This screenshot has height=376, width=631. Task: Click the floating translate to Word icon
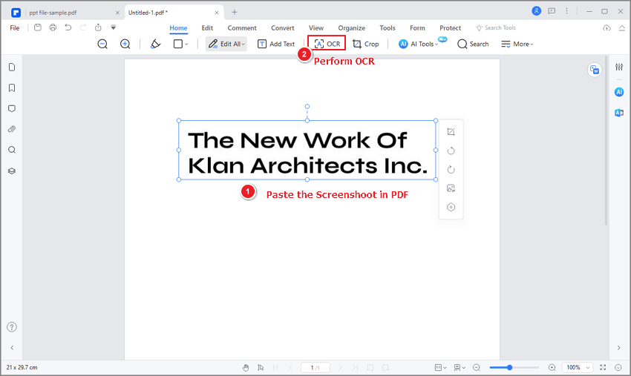tap(595, 70)
